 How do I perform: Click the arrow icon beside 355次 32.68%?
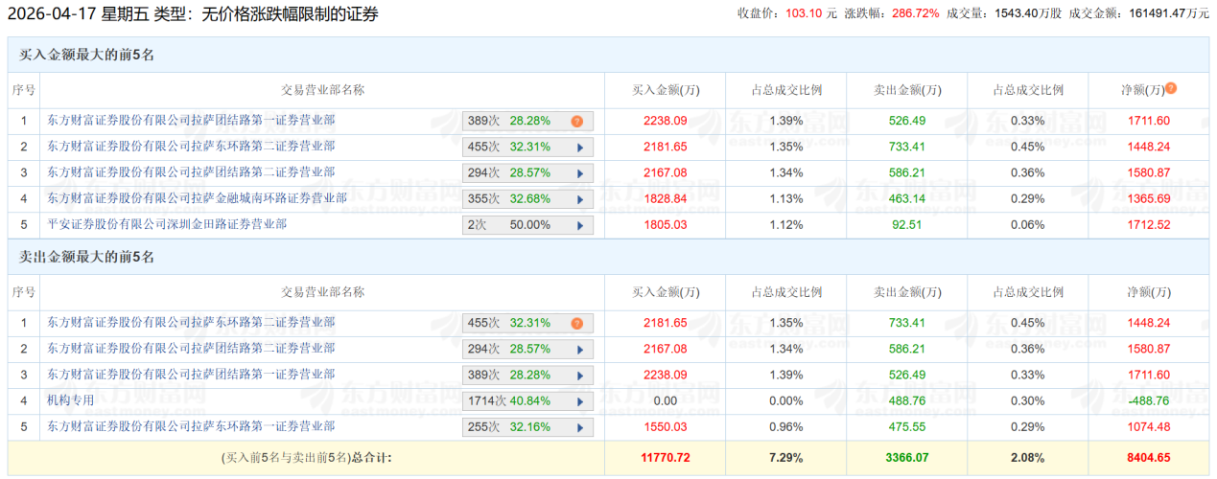point(579,199)
